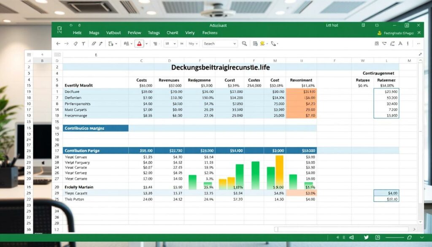Click the account name beside yellow user icon
Screen dimensions: 432x247
click(x=399, y=33)
